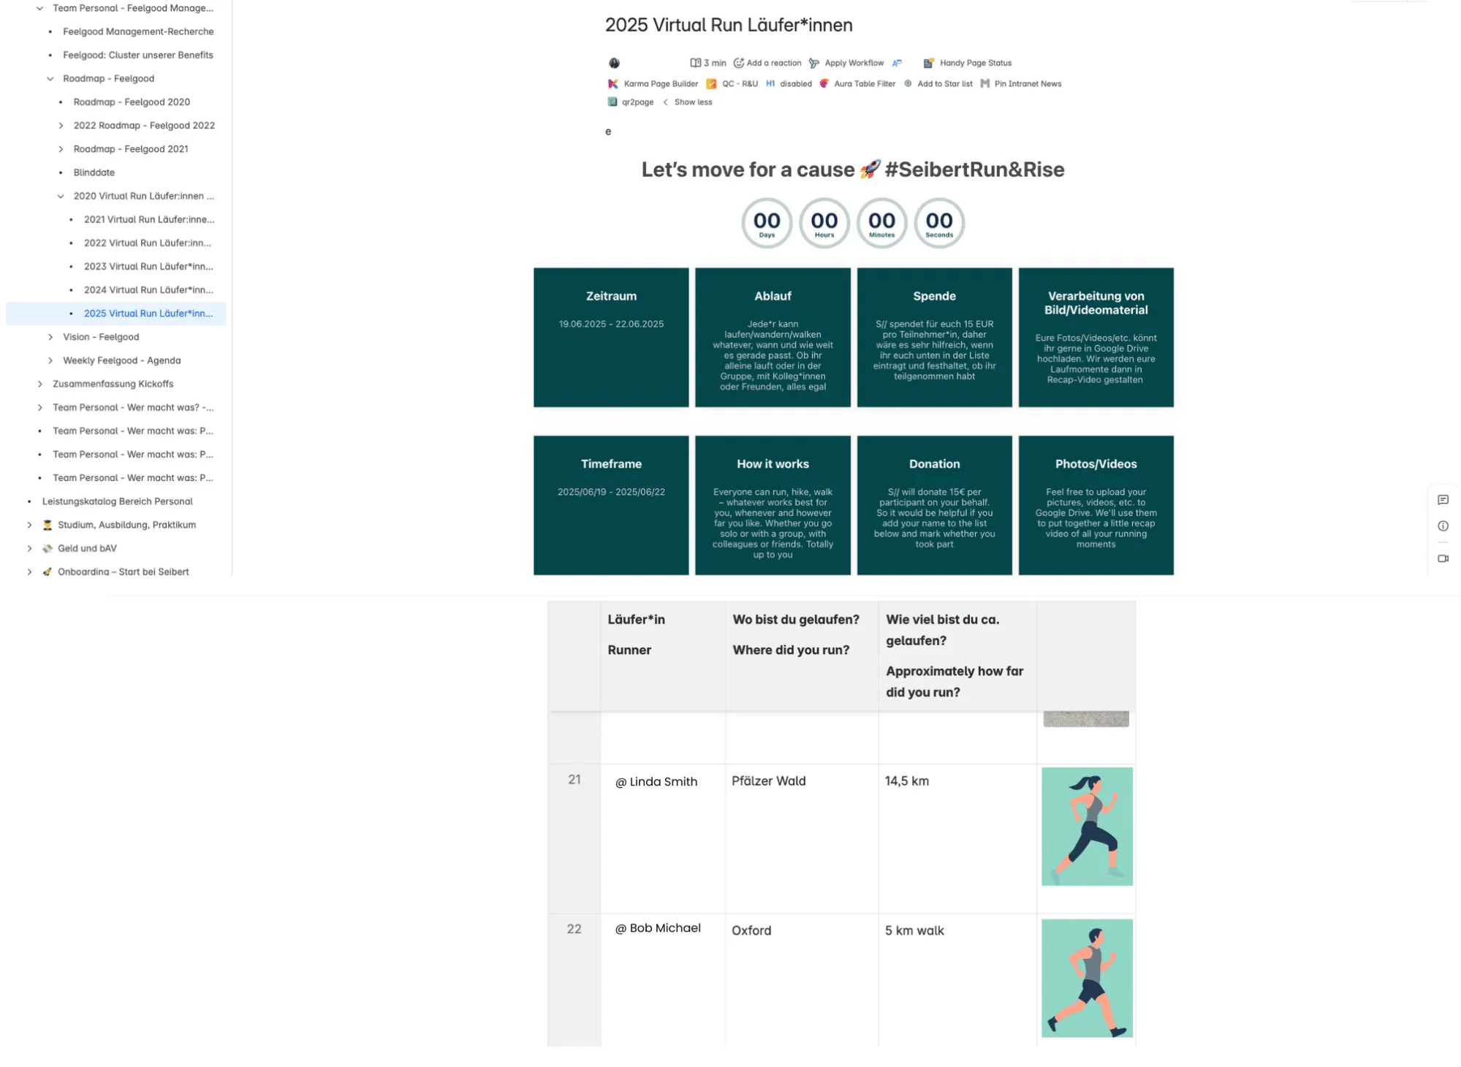1461x1067 pixels.
Task: Open the running woman image in row 21
Action: pos(1086,827)
